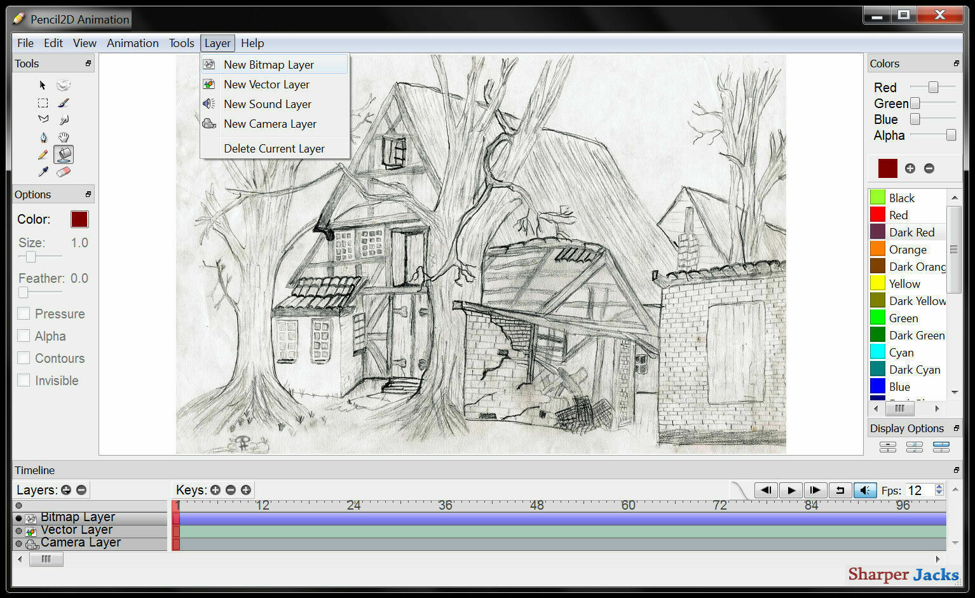Add a keyframe with first Keys plus
This screenshot has height=598, width=975.
215,490
